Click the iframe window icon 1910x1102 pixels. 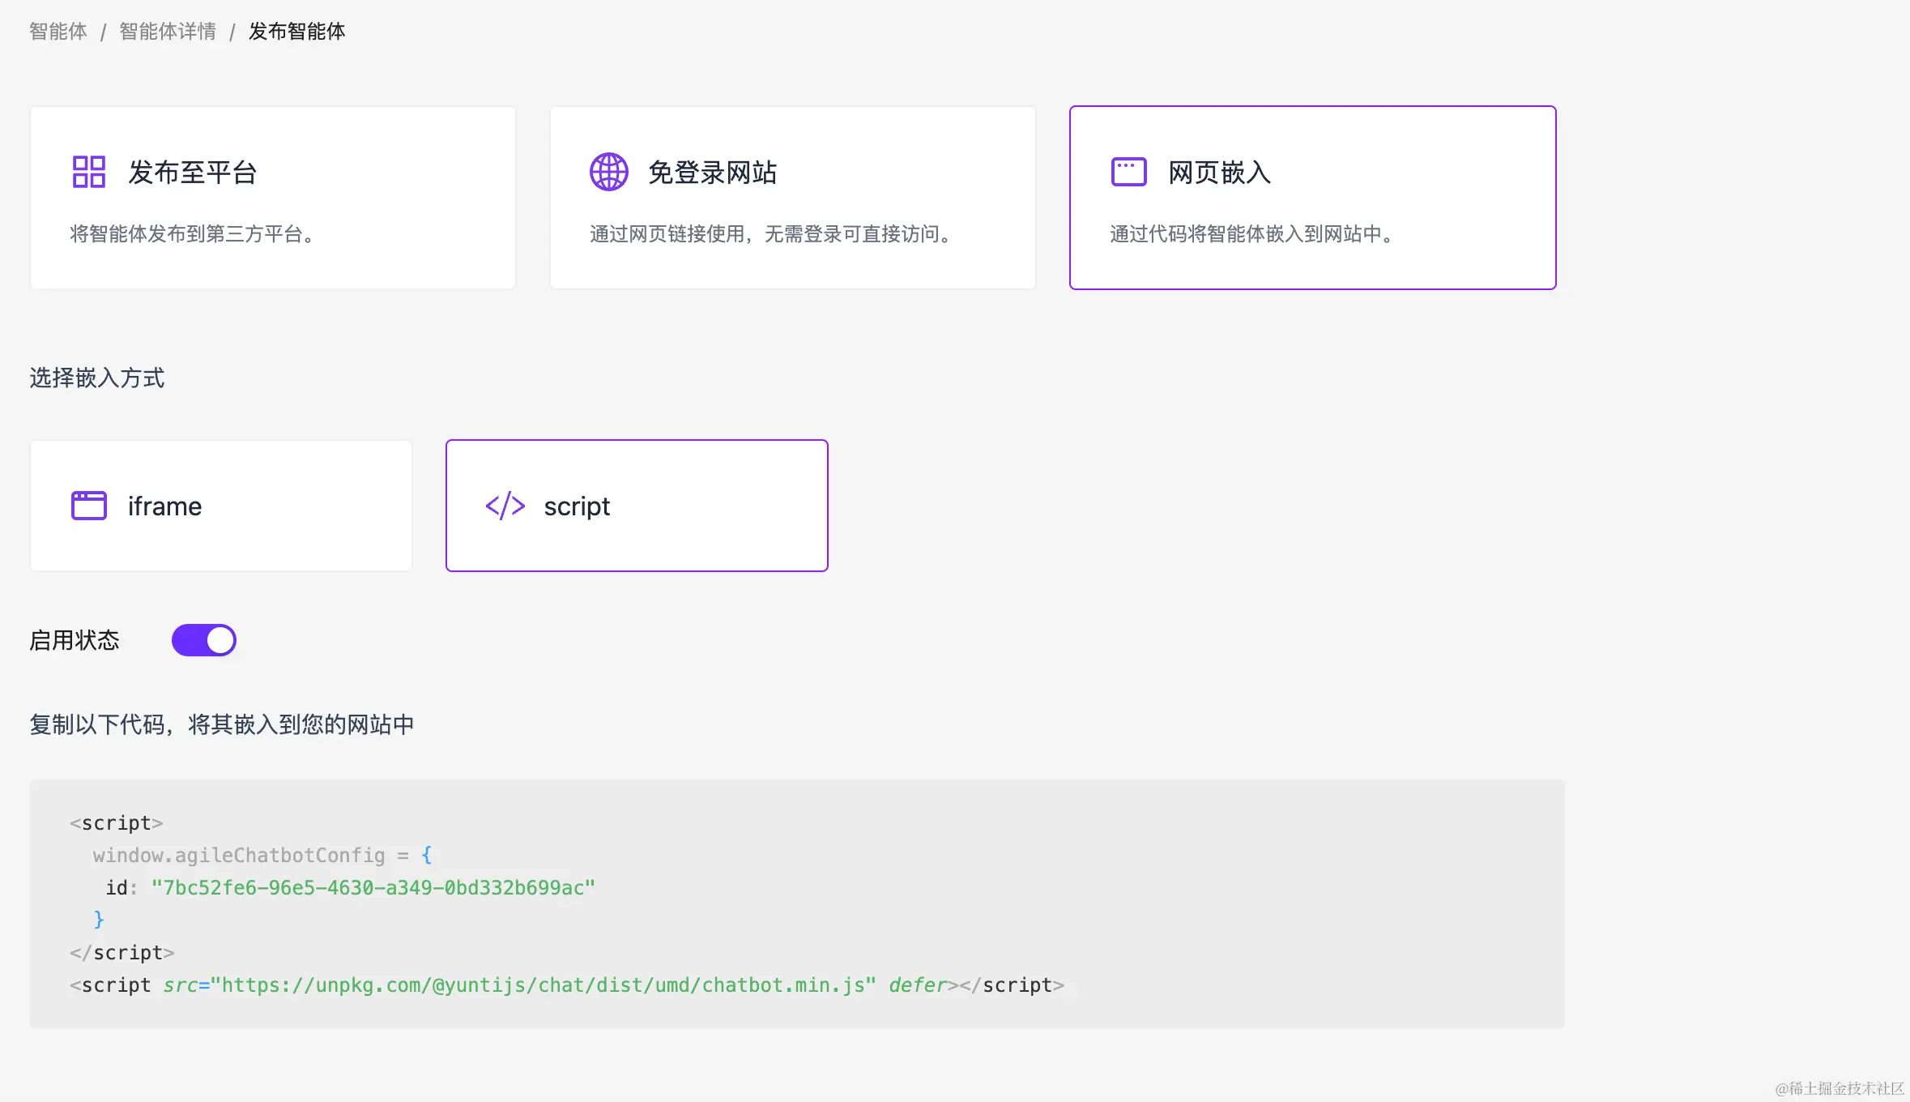tap(89, 506)
